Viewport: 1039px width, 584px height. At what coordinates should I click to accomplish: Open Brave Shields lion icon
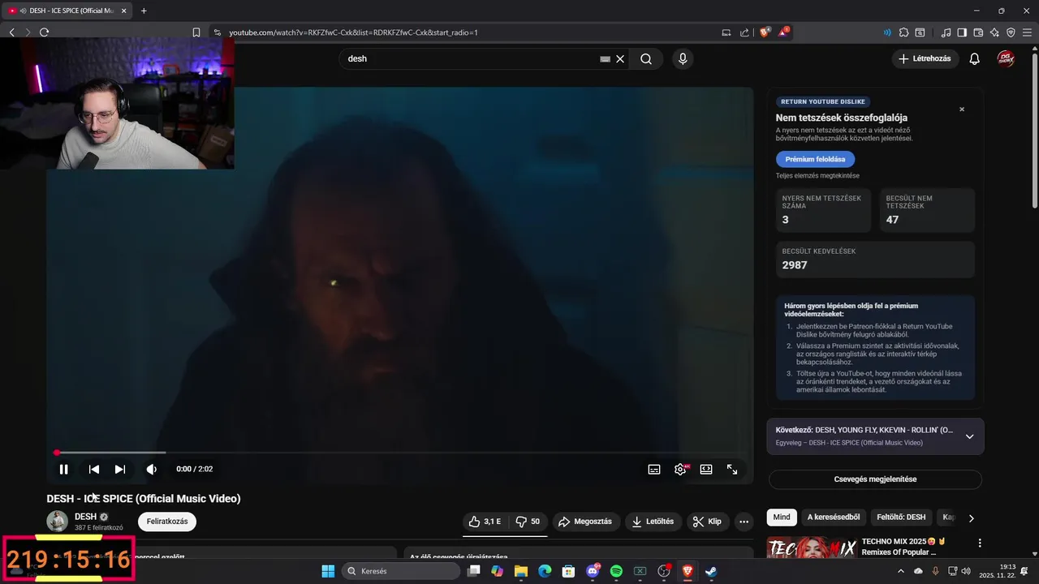tap(765, 32)
